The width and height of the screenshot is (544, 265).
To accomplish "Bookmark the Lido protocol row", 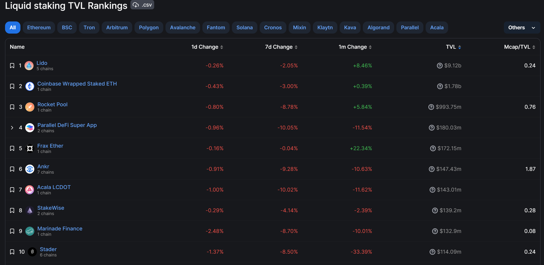I will pyautogui.click(x=12, y=66).
